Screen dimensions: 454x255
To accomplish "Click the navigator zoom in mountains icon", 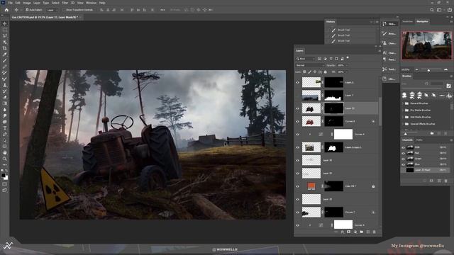I will coord(446,69).
